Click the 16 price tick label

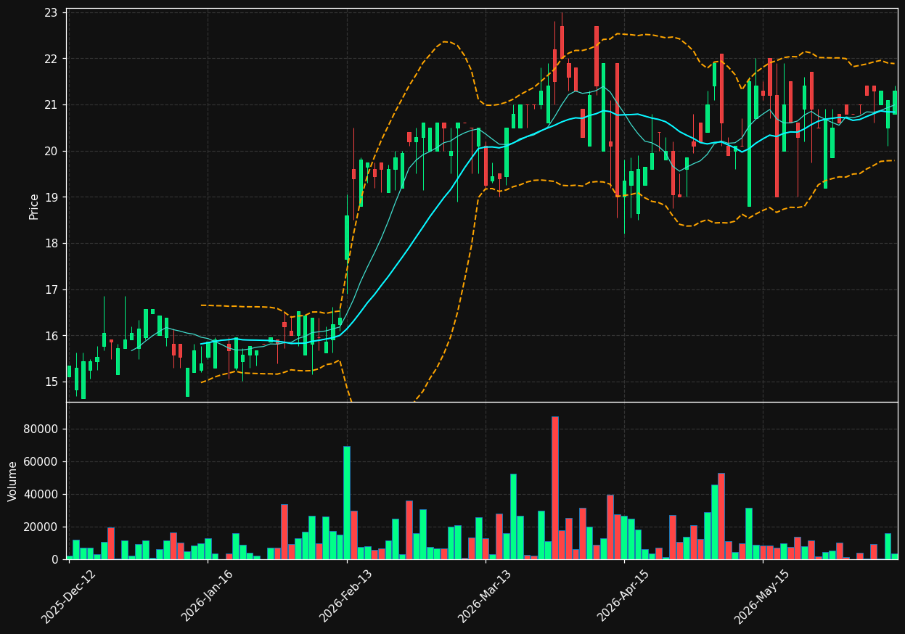(x=51, y=336)
